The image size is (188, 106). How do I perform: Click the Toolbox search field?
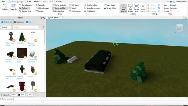(25, 27)
